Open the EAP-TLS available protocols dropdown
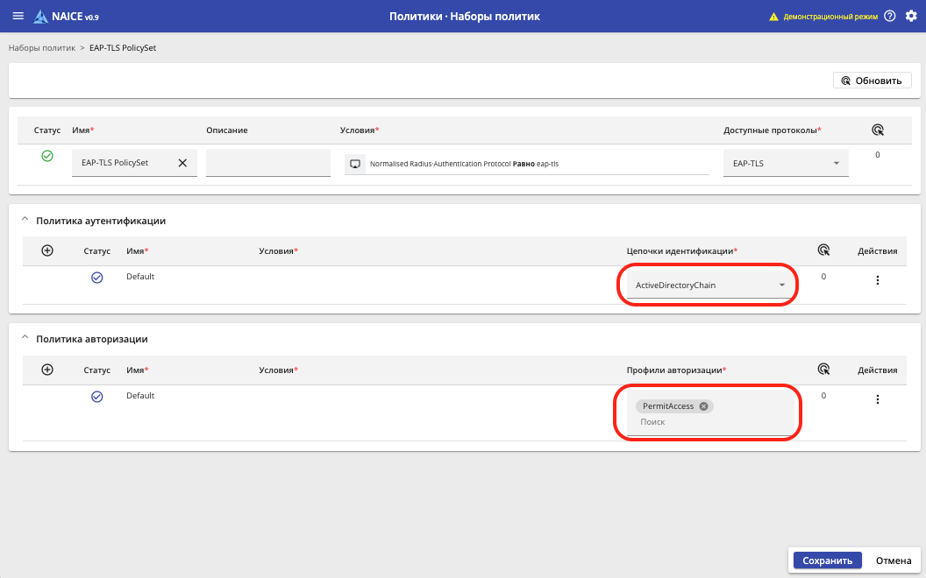The image size is (926, 578). click(786, 163)
